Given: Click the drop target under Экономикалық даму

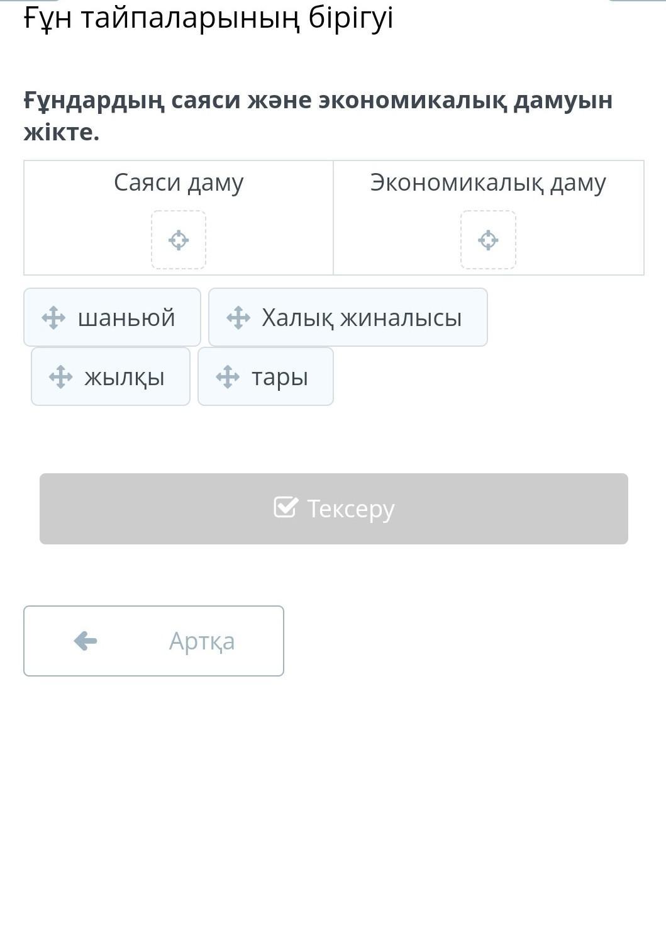Looking at the screenshot, I should [x=488, y=240].
